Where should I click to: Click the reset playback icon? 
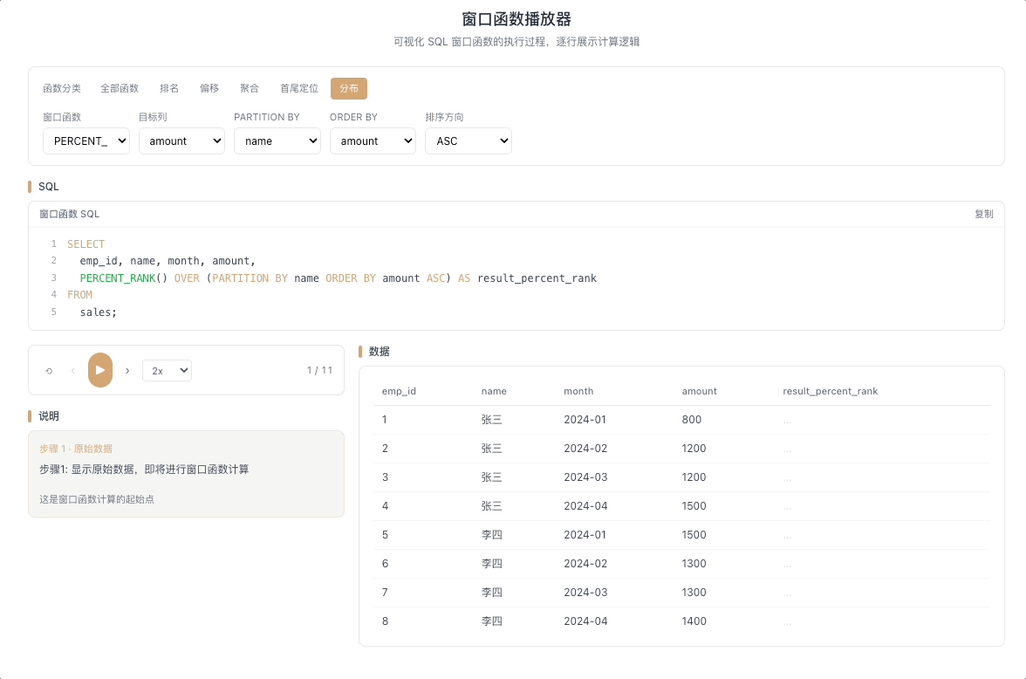pos(49,371)
